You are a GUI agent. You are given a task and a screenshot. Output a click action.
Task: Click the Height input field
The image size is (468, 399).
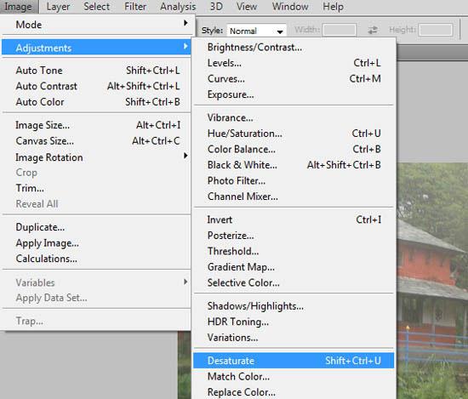[x=436, y=30]
